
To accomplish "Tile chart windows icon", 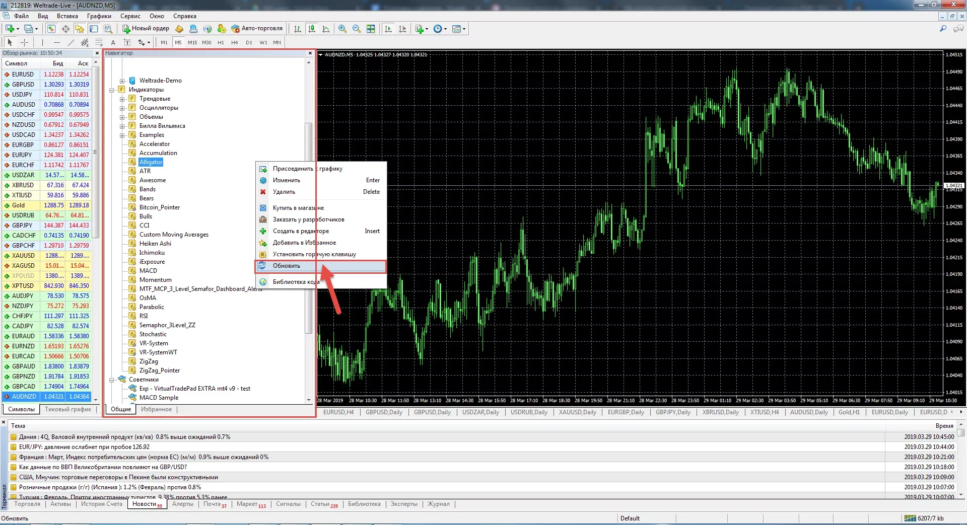I will tap(371, 29).
